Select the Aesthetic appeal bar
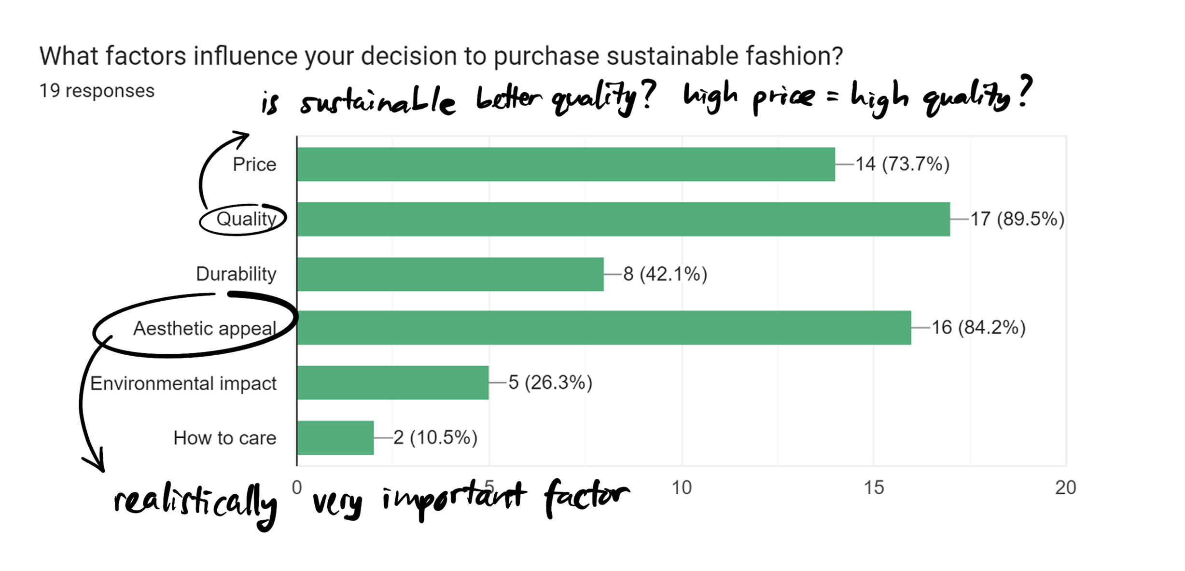 [604, 328]
